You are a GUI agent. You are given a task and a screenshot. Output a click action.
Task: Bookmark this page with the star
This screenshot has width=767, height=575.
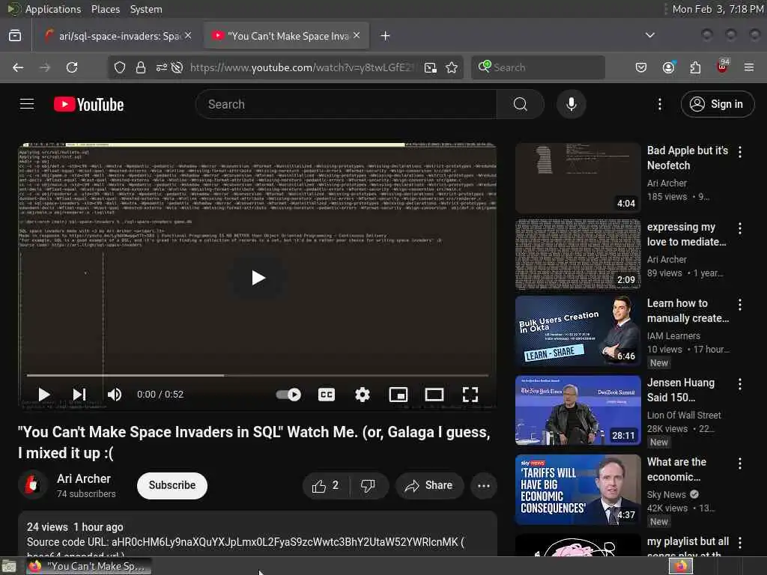point(452,67)
